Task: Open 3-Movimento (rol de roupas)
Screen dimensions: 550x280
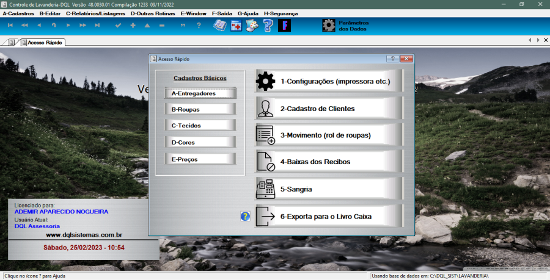Action: pyautogui.click(x=329, y=135)
